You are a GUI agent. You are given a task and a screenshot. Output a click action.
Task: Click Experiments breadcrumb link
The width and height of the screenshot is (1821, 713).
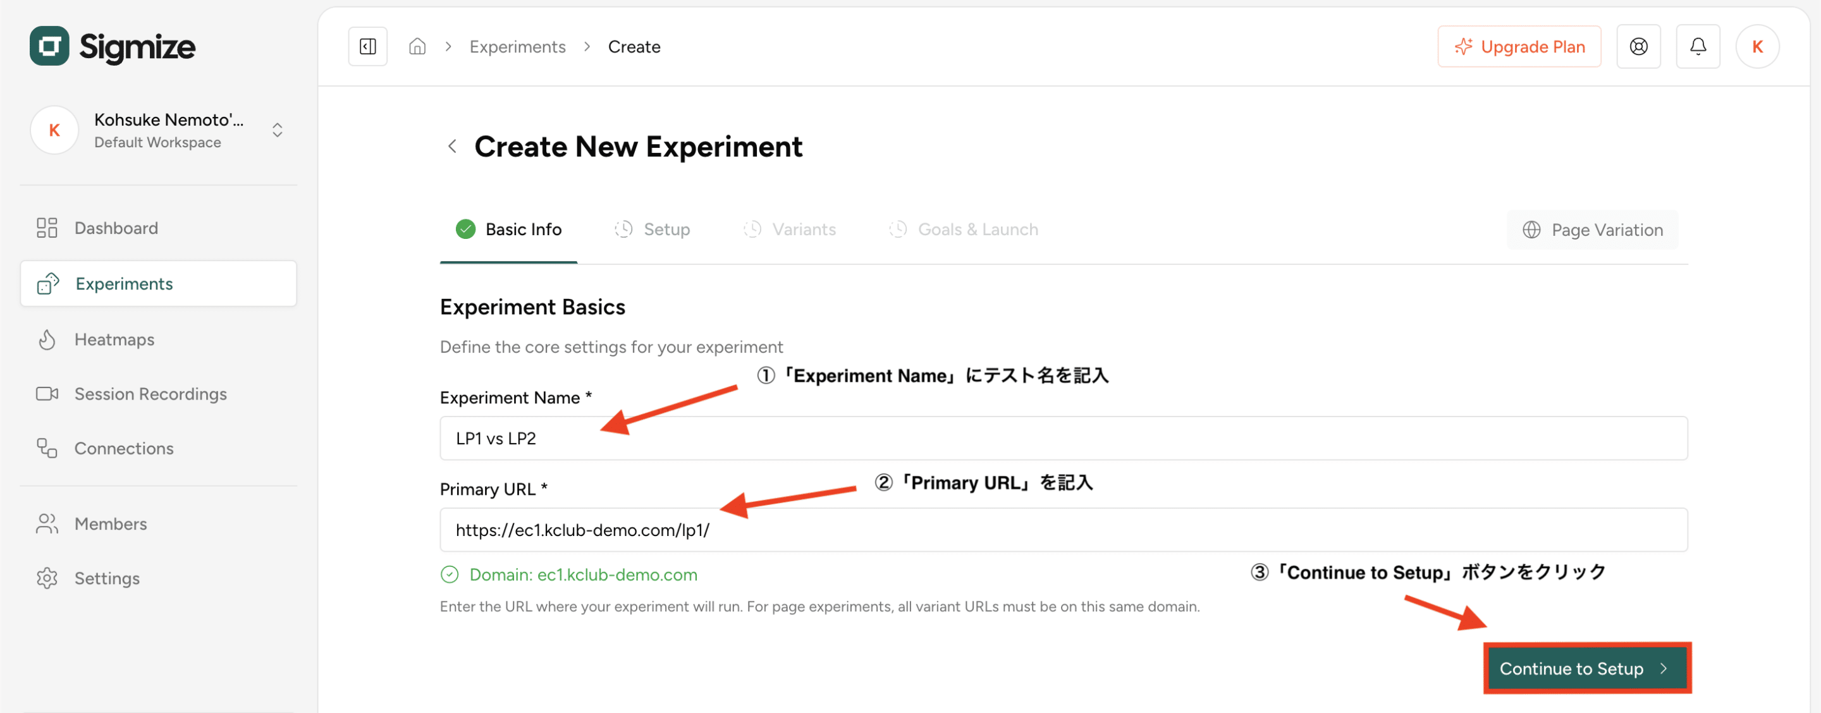tap(517, 47)
